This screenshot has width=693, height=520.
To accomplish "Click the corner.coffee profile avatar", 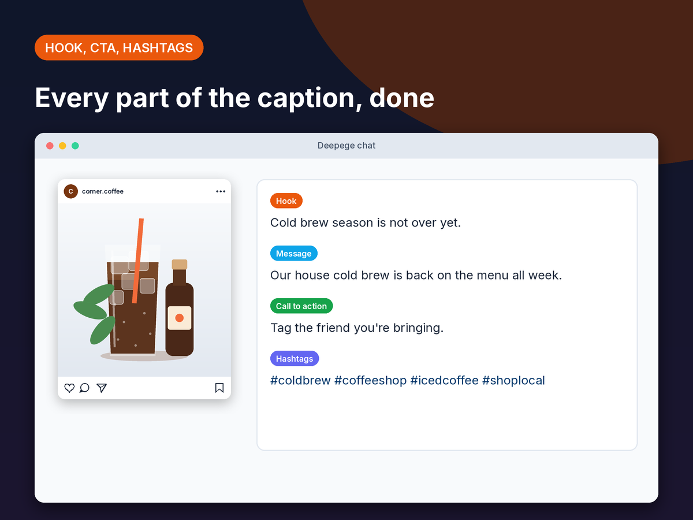I will (70, 191).
